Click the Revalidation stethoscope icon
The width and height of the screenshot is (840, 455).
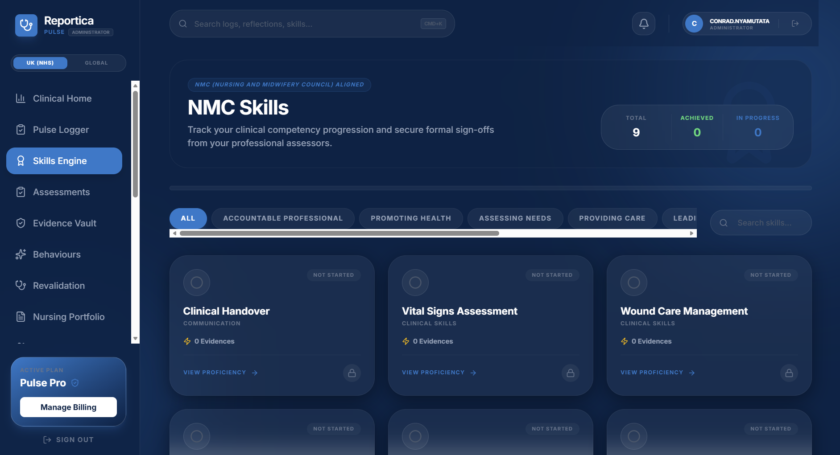(x=21, y=286)
